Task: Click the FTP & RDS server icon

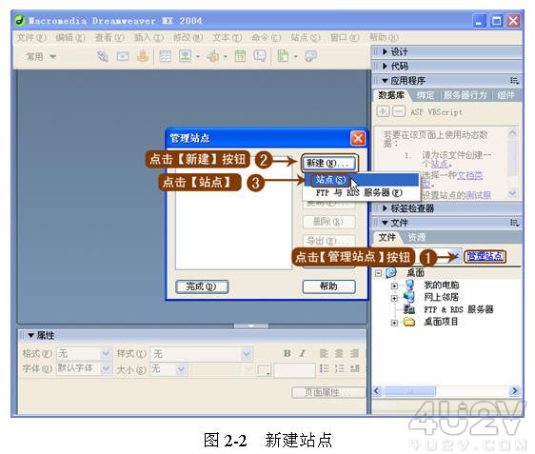Action: coord(409,309)
